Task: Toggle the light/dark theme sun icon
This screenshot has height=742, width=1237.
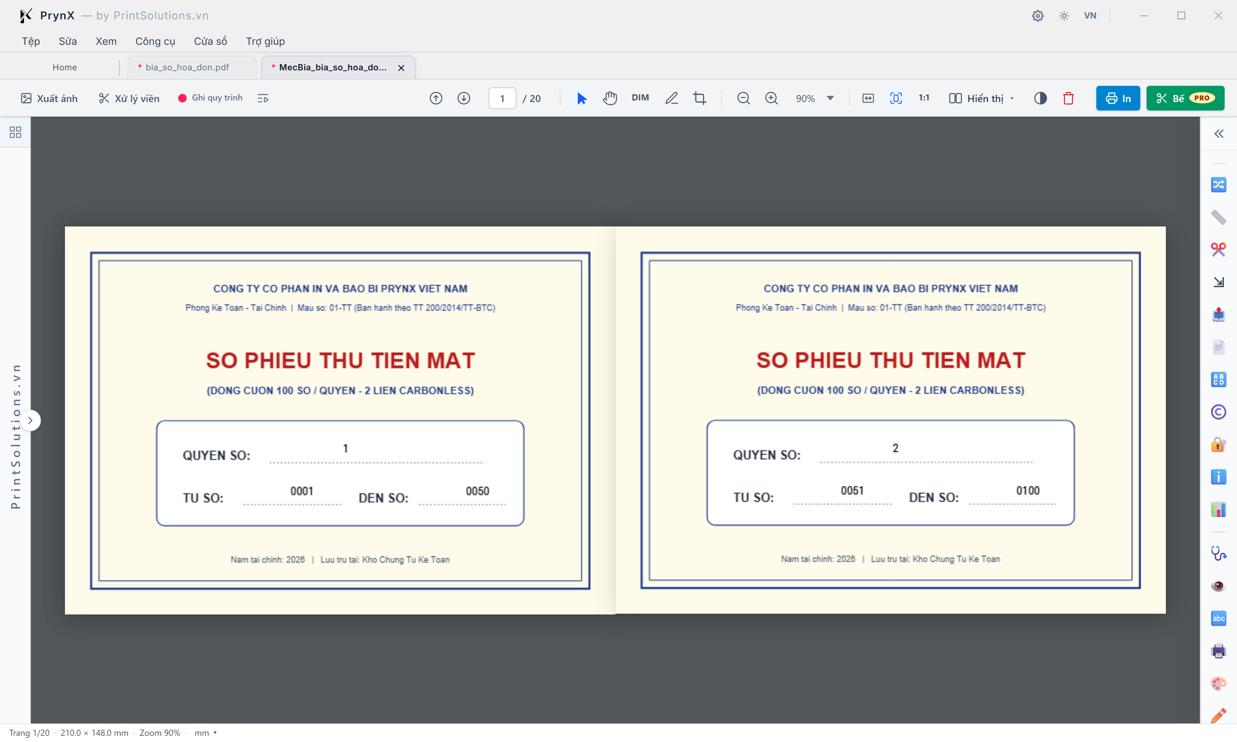Action: [x=1064, y=15]
